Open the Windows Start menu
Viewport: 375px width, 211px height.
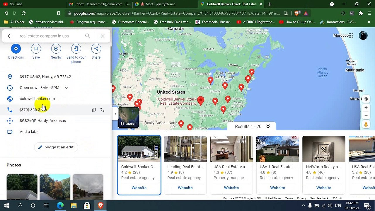[6, 206]
